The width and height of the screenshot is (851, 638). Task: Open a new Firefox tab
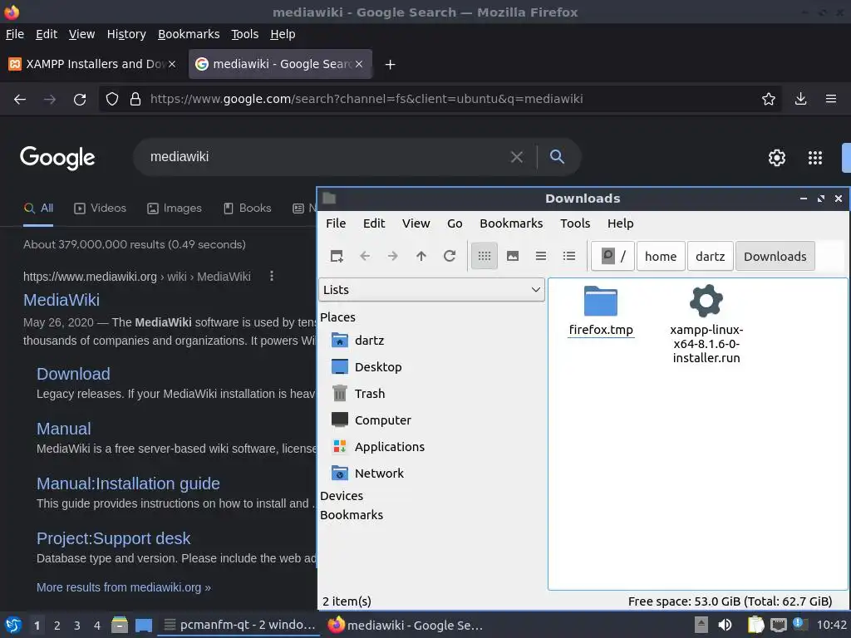coord(390,65)
